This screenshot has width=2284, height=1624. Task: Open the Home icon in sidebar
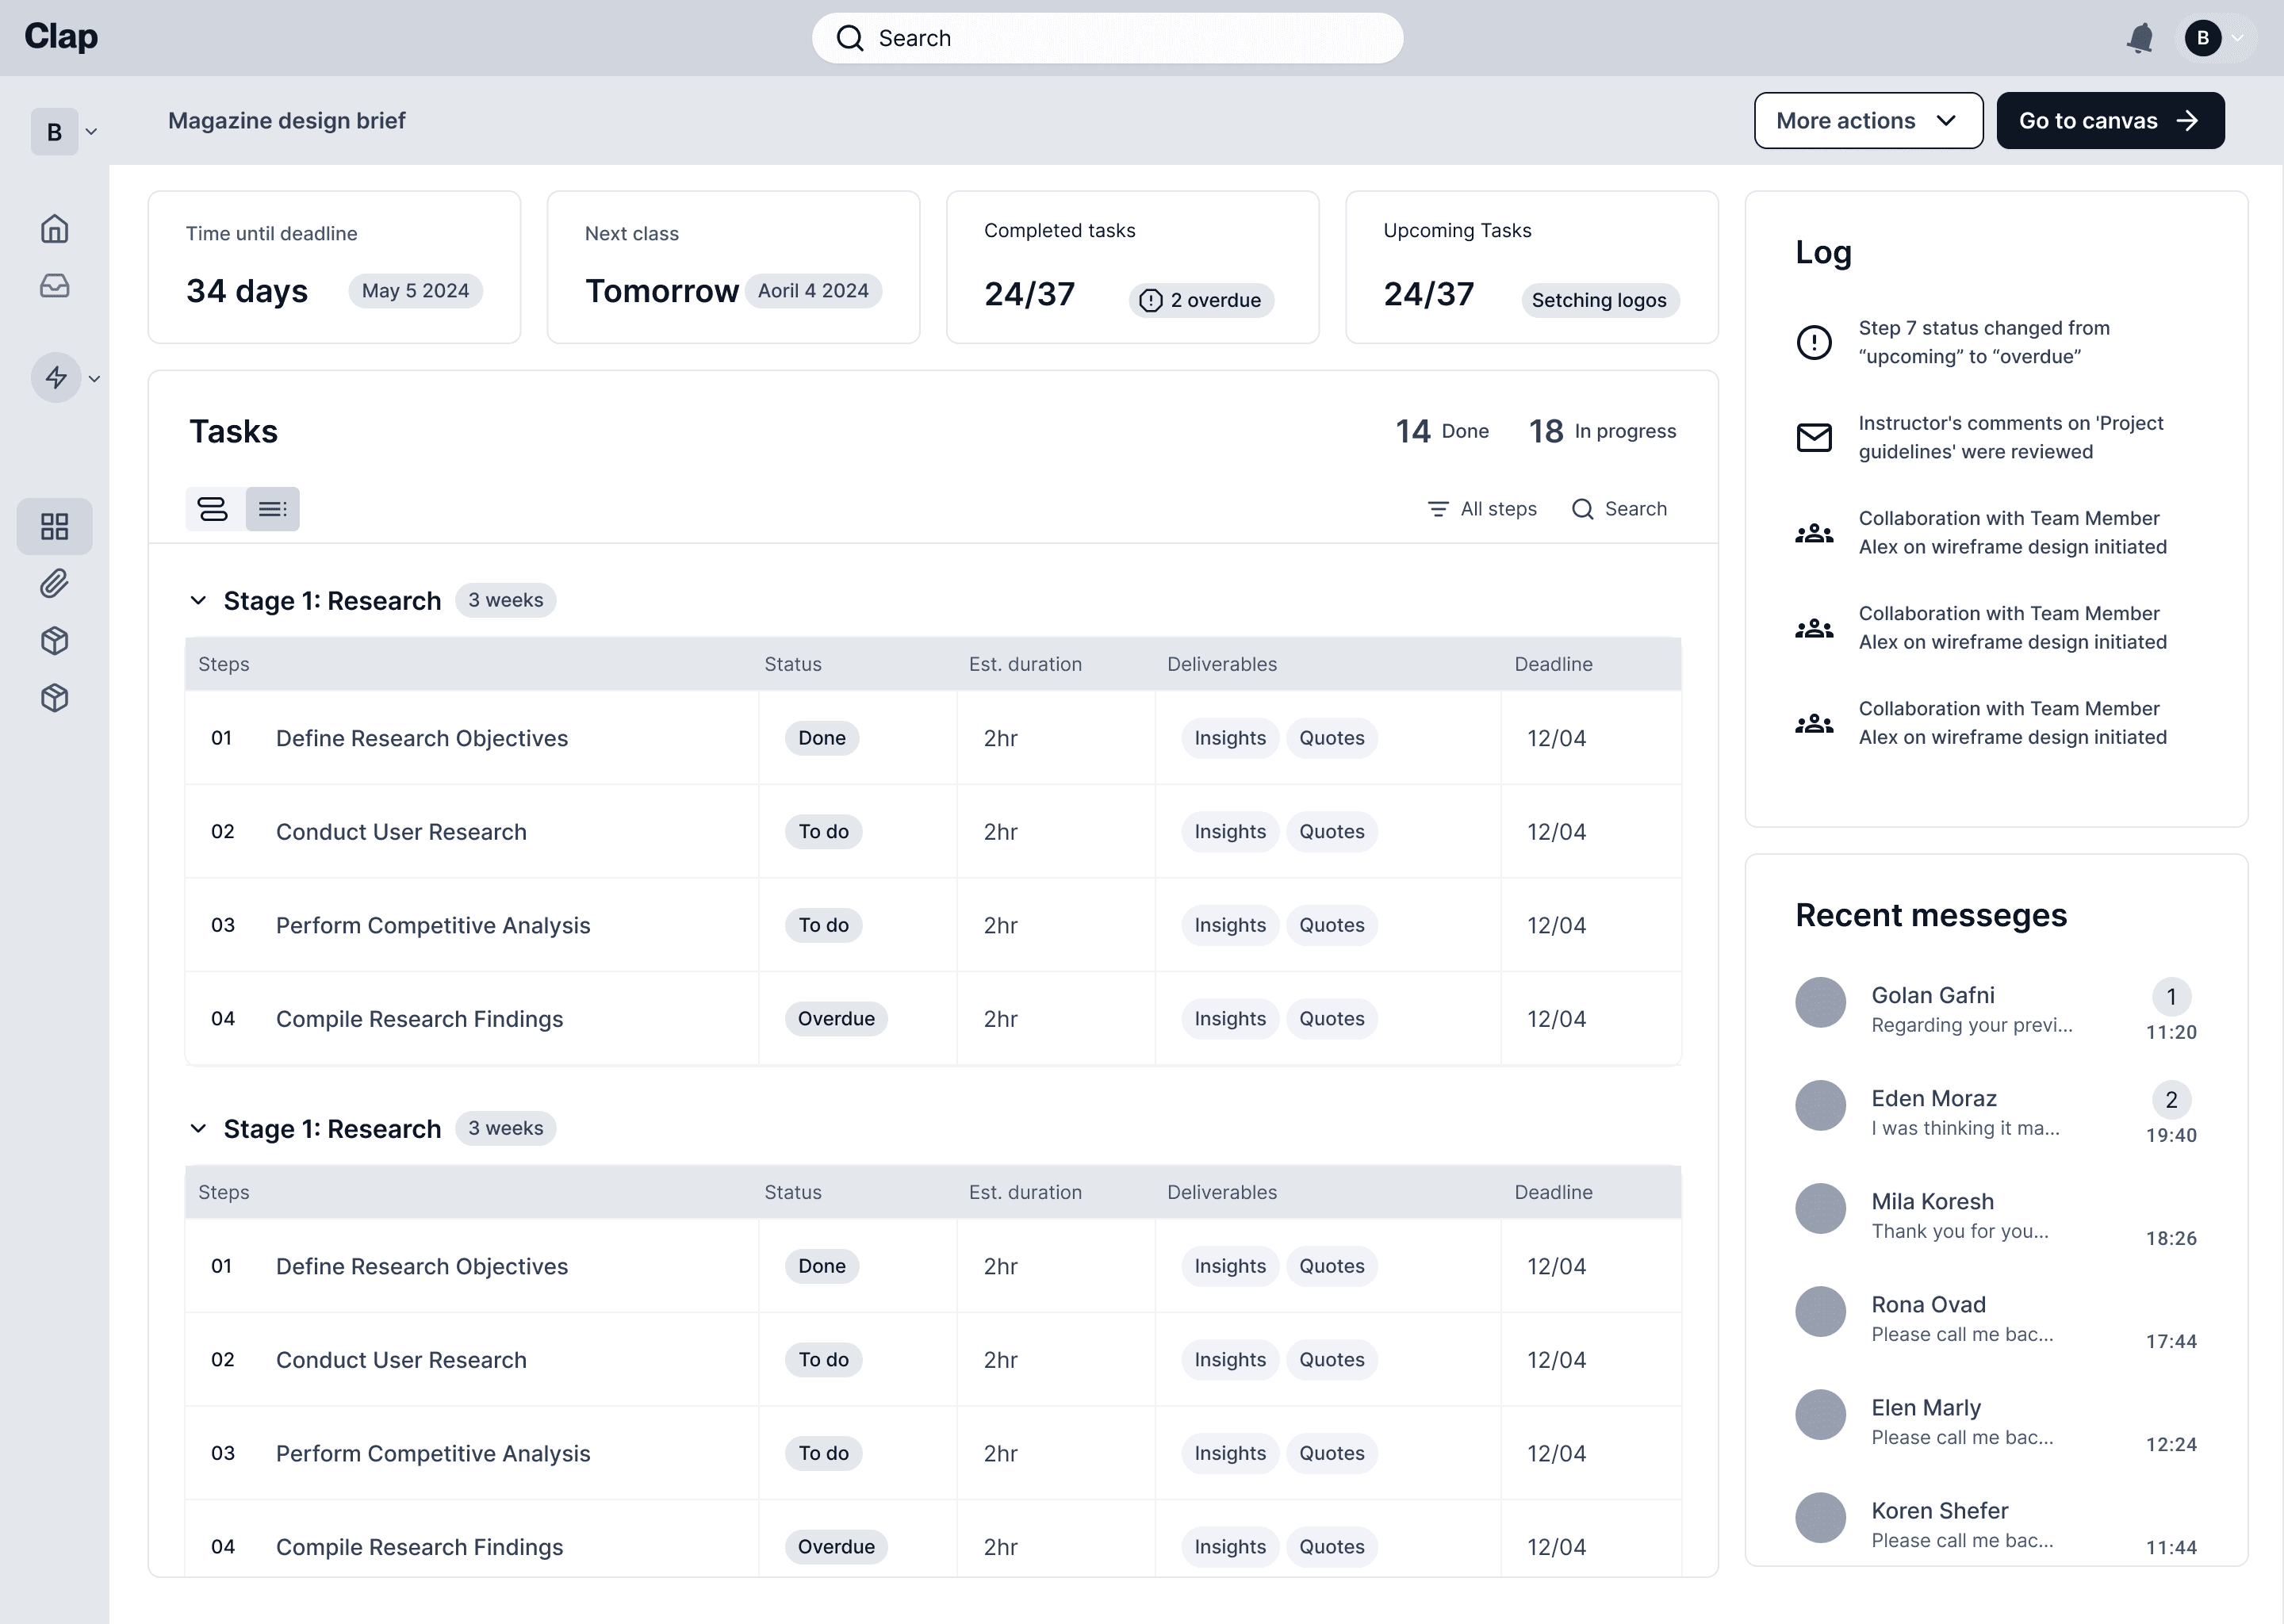tap(55, 229)
